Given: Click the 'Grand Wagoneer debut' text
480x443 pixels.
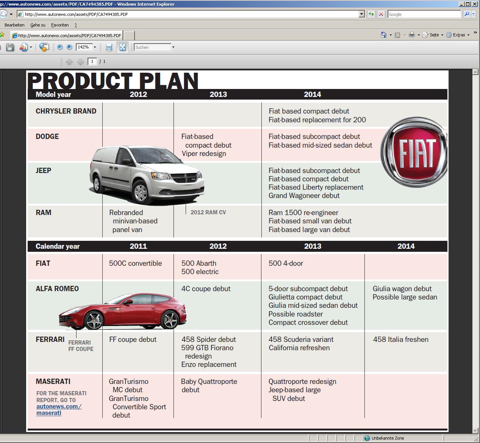Looking at the screenshot, I should click(x=304, y=196).
